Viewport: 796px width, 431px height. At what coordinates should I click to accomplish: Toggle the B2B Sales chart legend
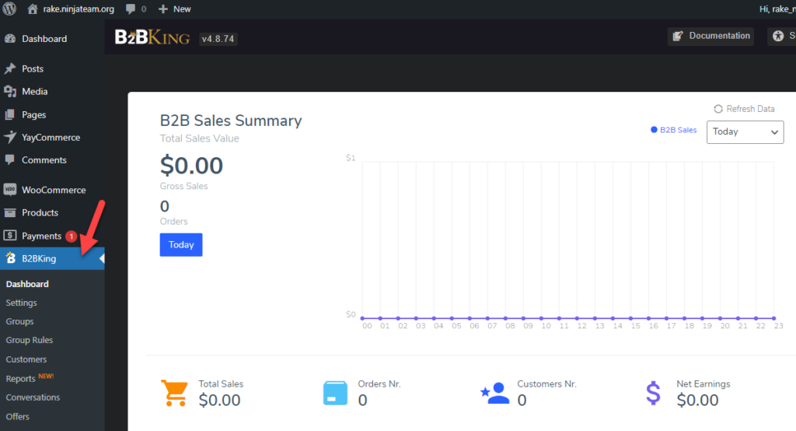pos(674,130)
